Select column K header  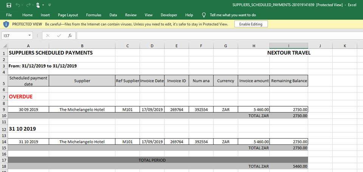point(344,46)
